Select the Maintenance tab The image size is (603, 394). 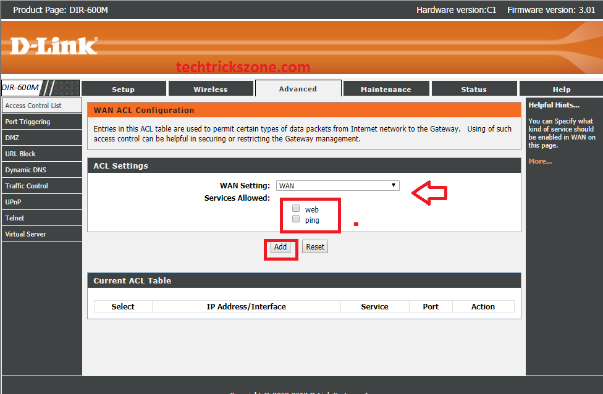pyautogui.click(x=386, y=90)
